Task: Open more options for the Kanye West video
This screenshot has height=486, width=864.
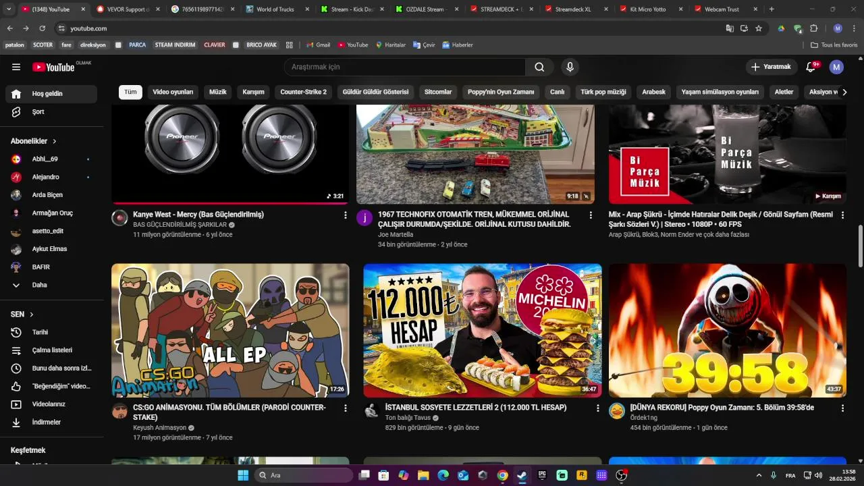Action: [x=345, y=215]
